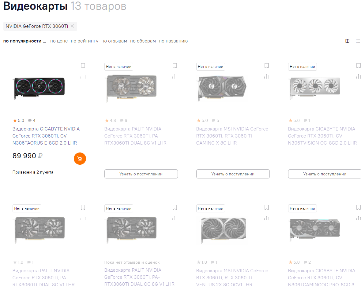Sort products by rating
The width and height of the screenshot is (361, 290).
tap(85, 41)
